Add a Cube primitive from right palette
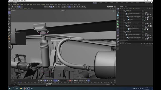This screenshot has width=161, height=90. [118, 15]
